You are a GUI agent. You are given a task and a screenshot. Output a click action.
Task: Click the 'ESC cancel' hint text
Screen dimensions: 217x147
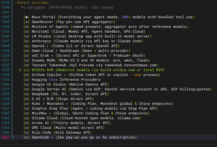point(103,7)
